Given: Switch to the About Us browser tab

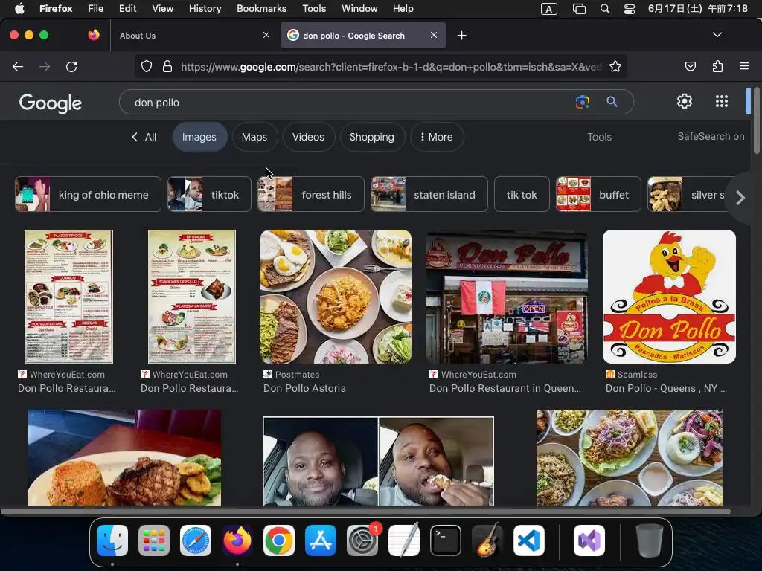Looking at the screenshot, I should tap(192, 36).
